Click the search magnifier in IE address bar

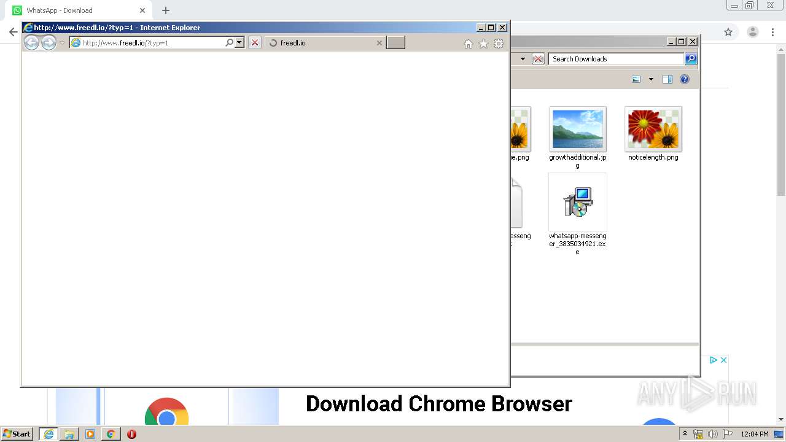point(230,43)
